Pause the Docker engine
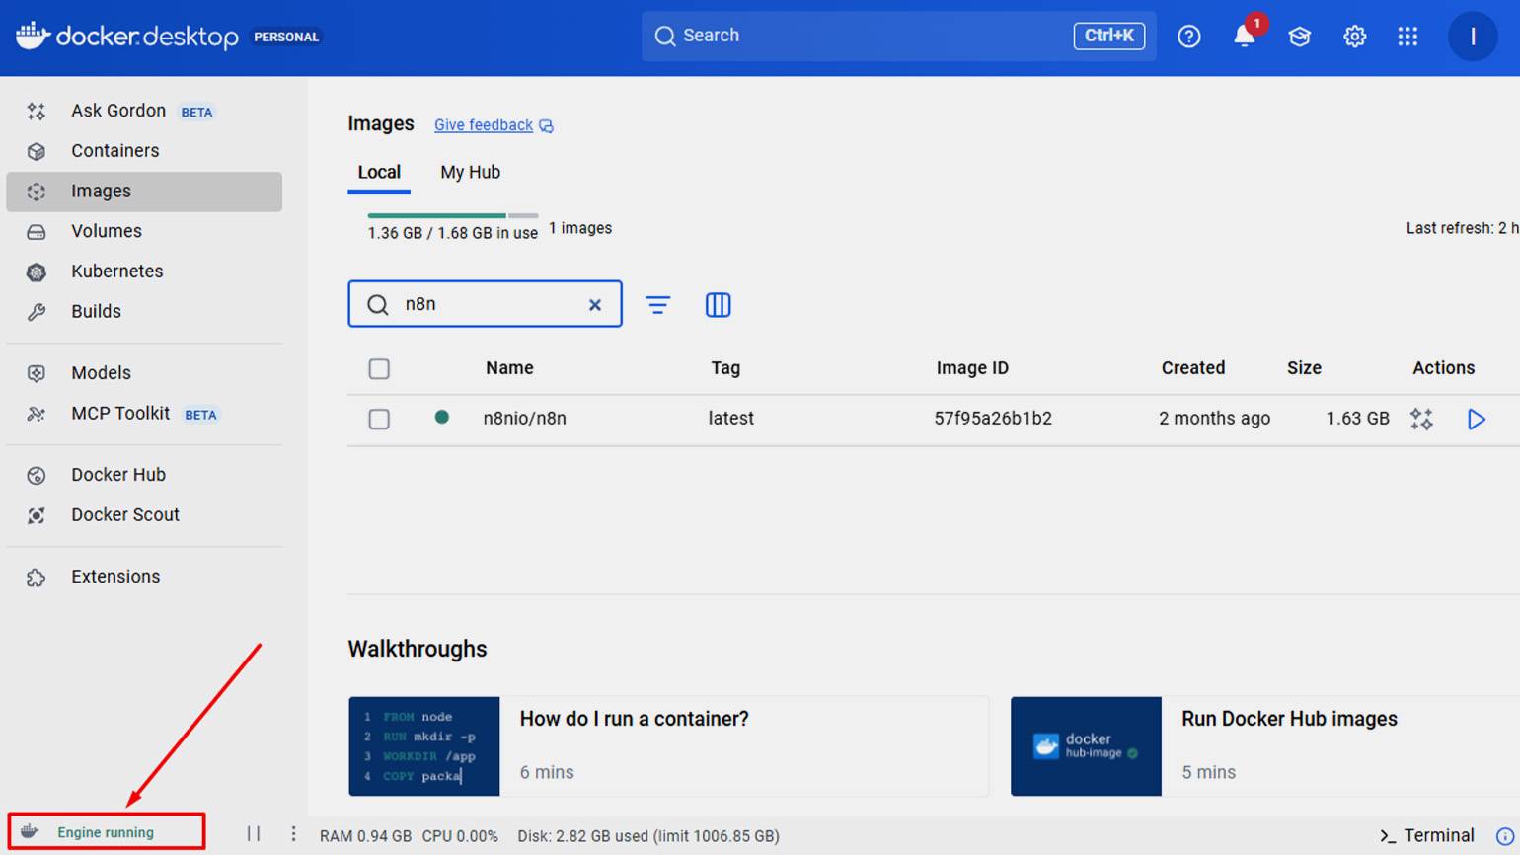 [x=254, y=834]
